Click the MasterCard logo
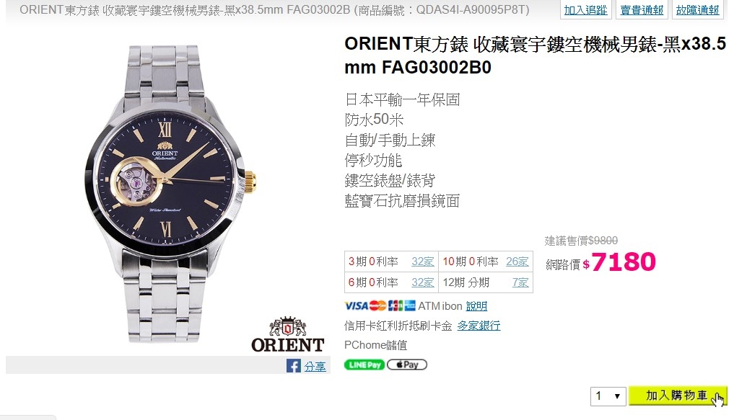747x420 pixels. 377,306
